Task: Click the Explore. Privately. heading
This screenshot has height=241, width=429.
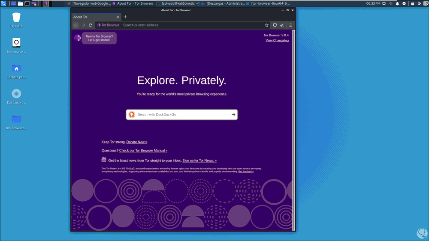Action: pos(181,80)
